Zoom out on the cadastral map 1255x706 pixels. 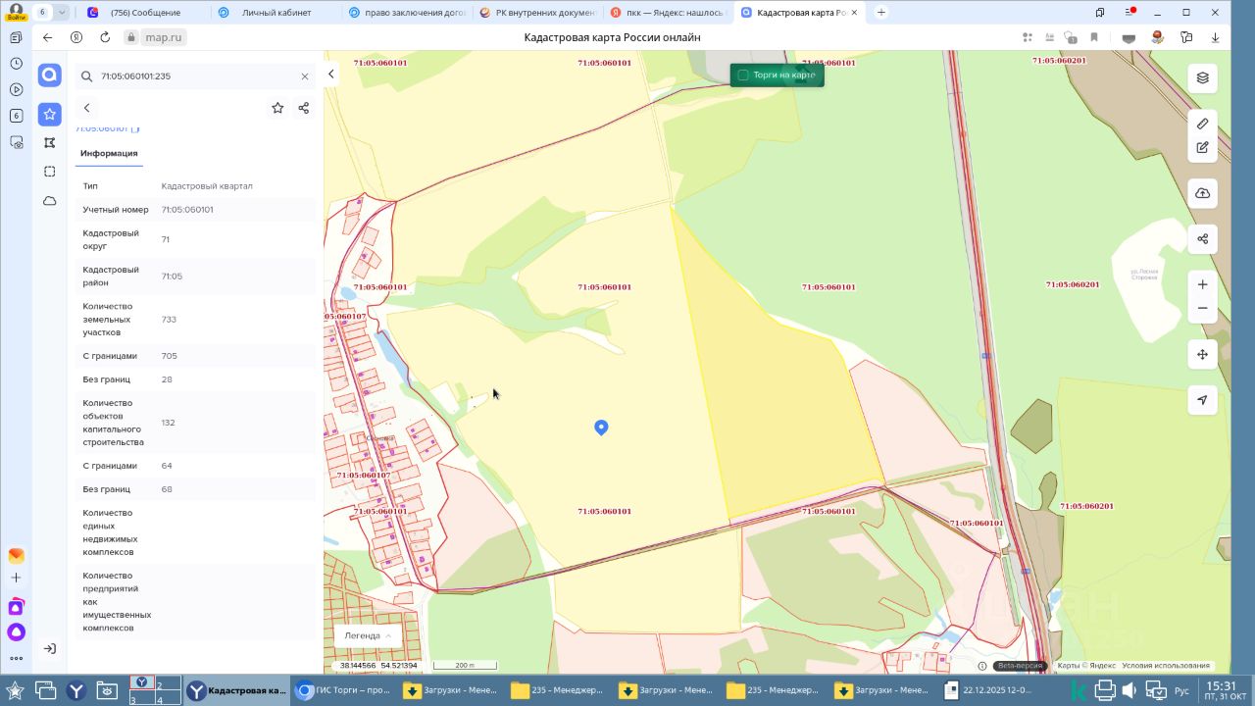coord(1203,308)
